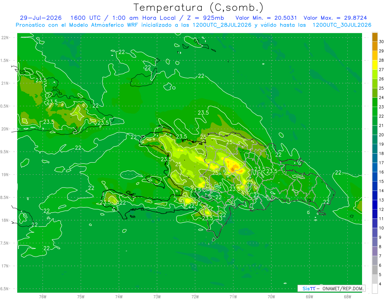Image resolution: width=390 pixels, height=301 pixels.
Task: Click the initialization time '1200UTC_28JUL2026'
Action: tap(222, 25)
